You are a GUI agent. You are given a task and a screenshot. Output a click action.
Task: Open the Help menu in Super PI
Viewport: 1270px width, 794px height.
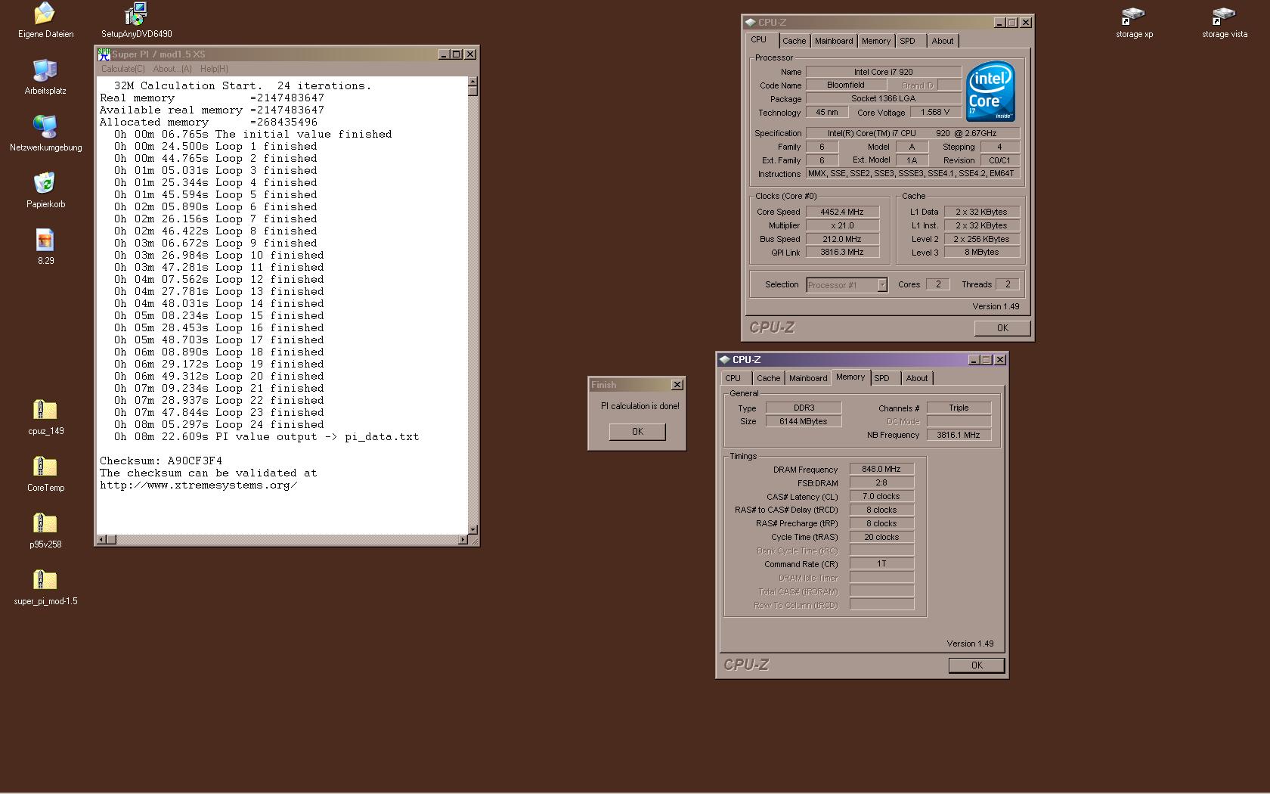click(x=214, y=69)
